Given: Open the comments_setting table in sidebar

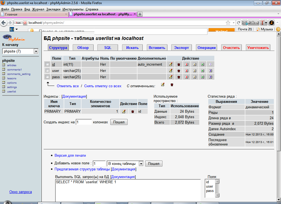Looking at the screenshot, I should 19,74.
